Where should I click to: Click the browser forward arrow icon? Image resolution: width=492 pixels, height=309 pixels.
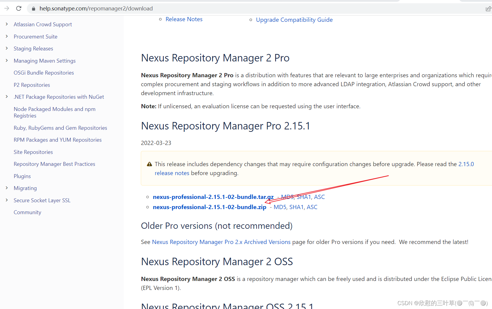(x=7, y=8)
